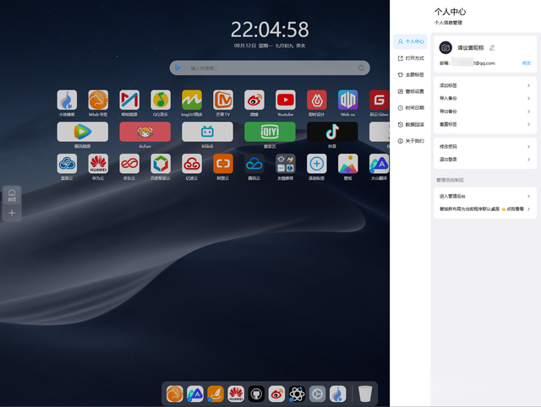Open the 替换新布局为当前程序默认桌面 row
The height and width of the screenshot is (407, 541).
pos(484,209)
